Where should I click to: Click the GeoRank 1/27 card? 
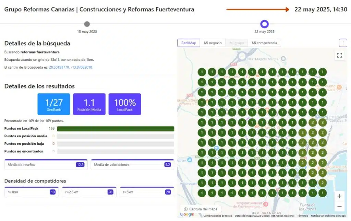pyautogui.click(x=54, y=104)
